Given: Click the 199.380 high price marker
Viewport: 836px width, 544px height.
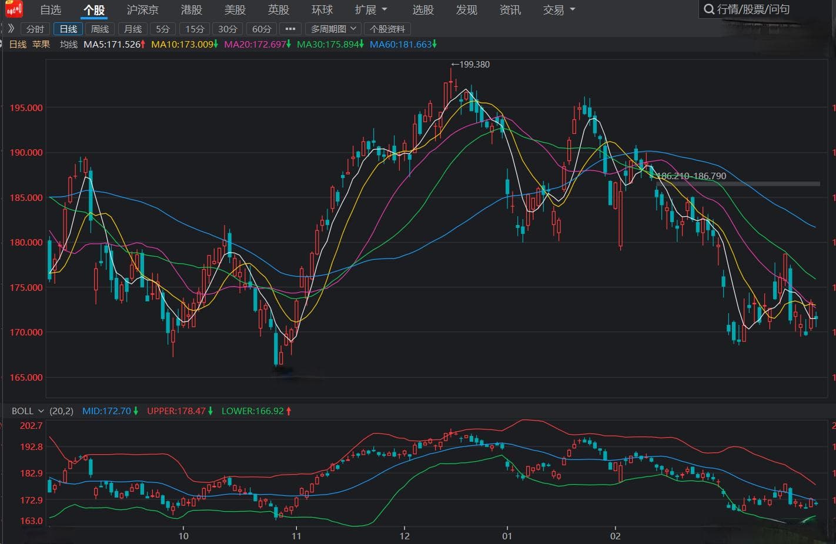Looking at the screenshot, I should click(x=470, y=65).
